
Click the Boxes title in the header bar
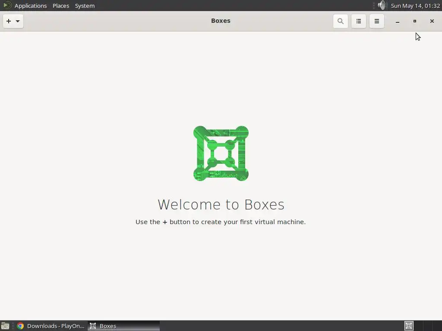[221, 21]
